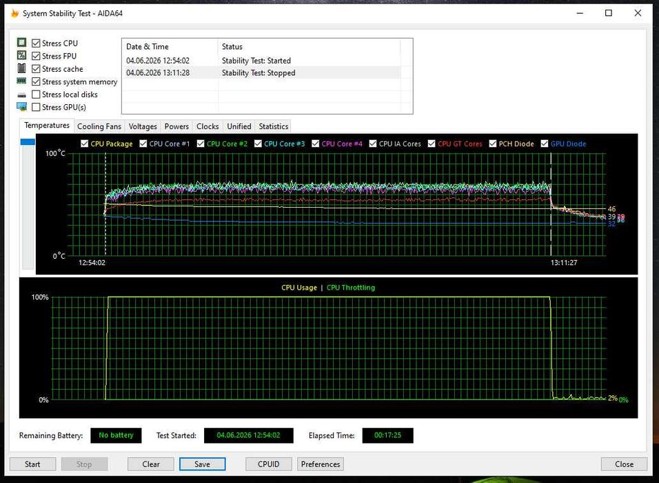Viewport: 659px width, 483px height.
Task: Enable the Stress local disks checkbox
Action: point(36,95)
